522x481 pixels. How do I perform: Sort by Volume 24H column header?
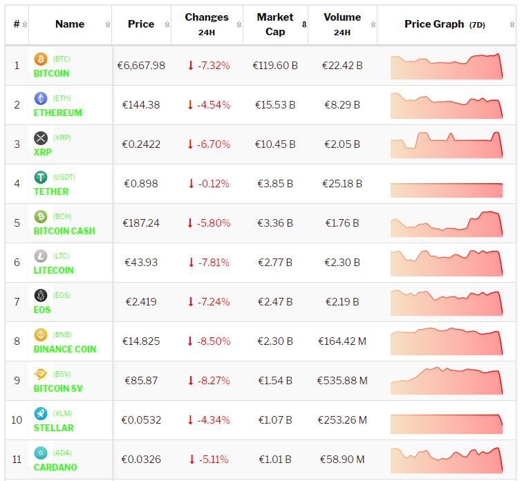342,24
